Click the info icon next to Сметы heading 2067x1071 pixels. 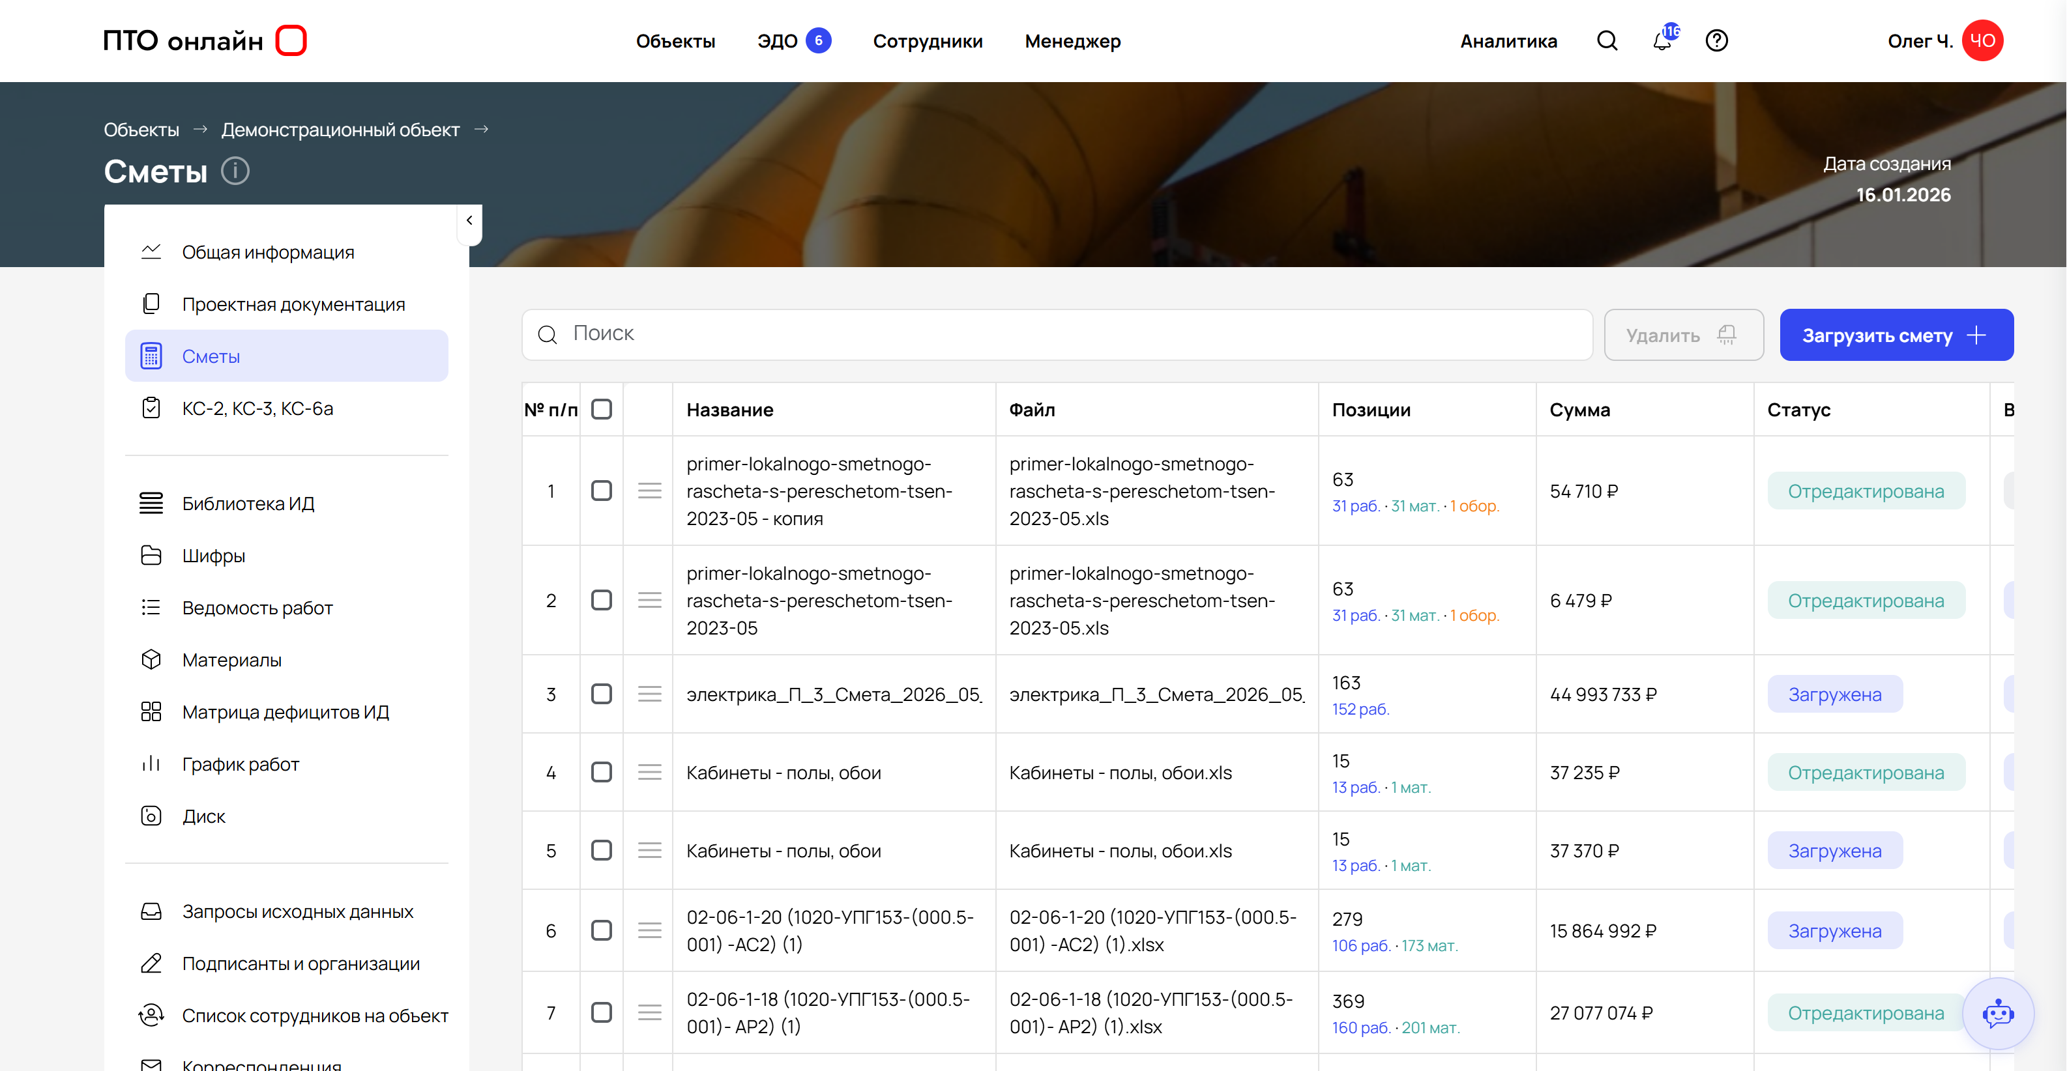point(235,171)
